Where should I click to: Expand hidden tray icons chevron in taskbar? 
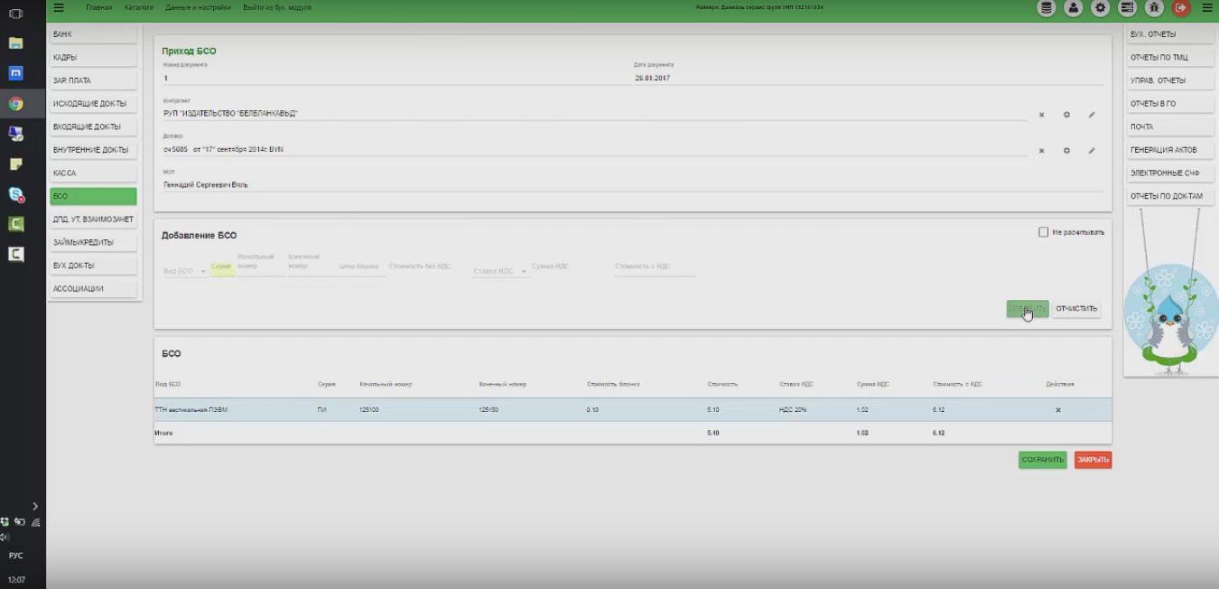pyautogui.click(x=35, y=506)
